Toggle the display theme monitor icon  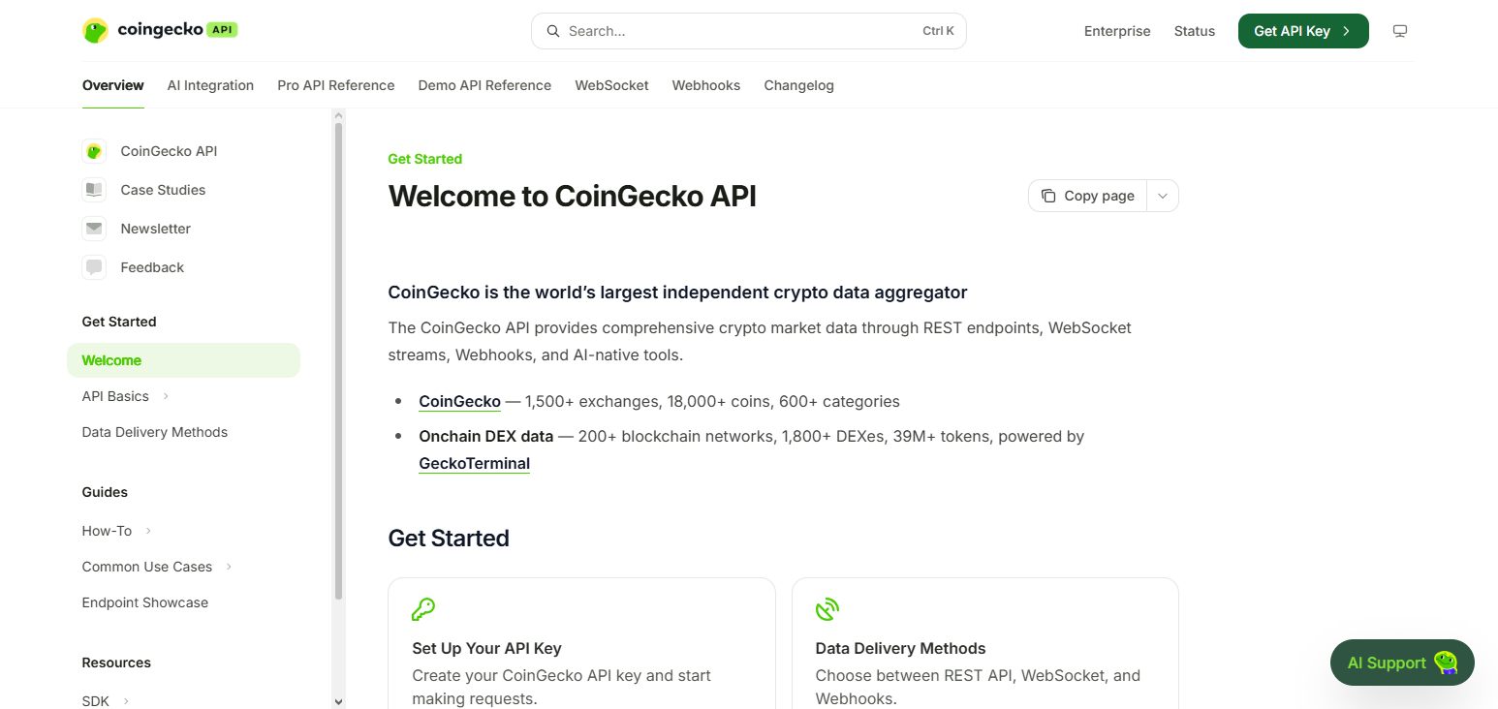coord(1399,31)
